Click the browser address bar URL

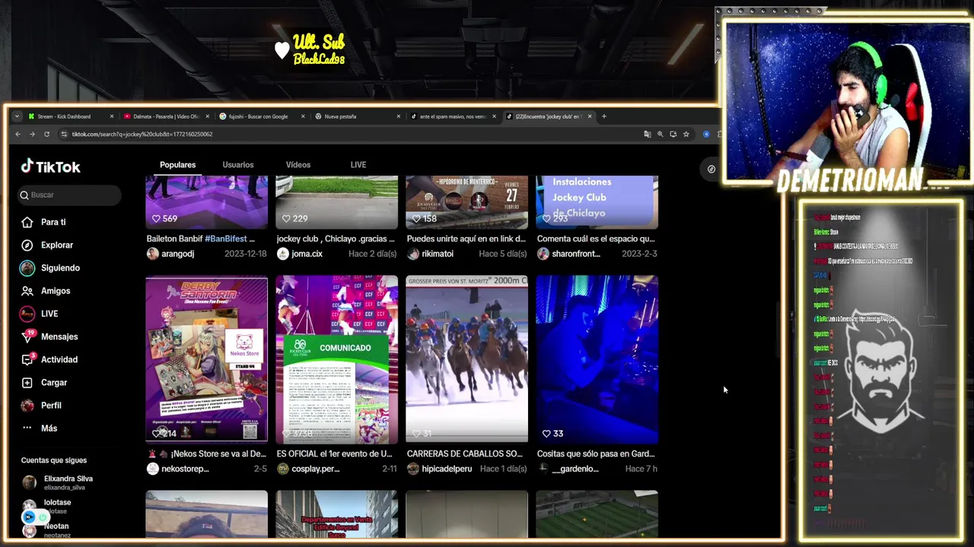142,134
